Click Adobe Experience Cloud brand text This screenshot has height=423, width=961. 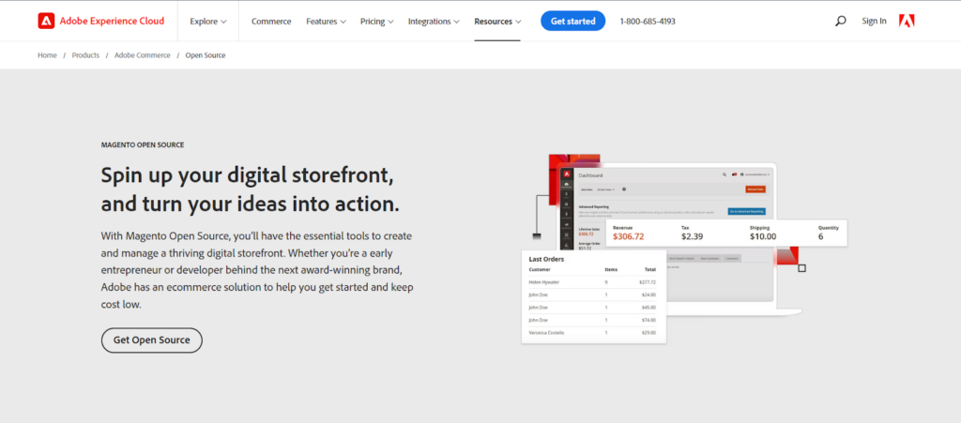click(x=113, y=21)
